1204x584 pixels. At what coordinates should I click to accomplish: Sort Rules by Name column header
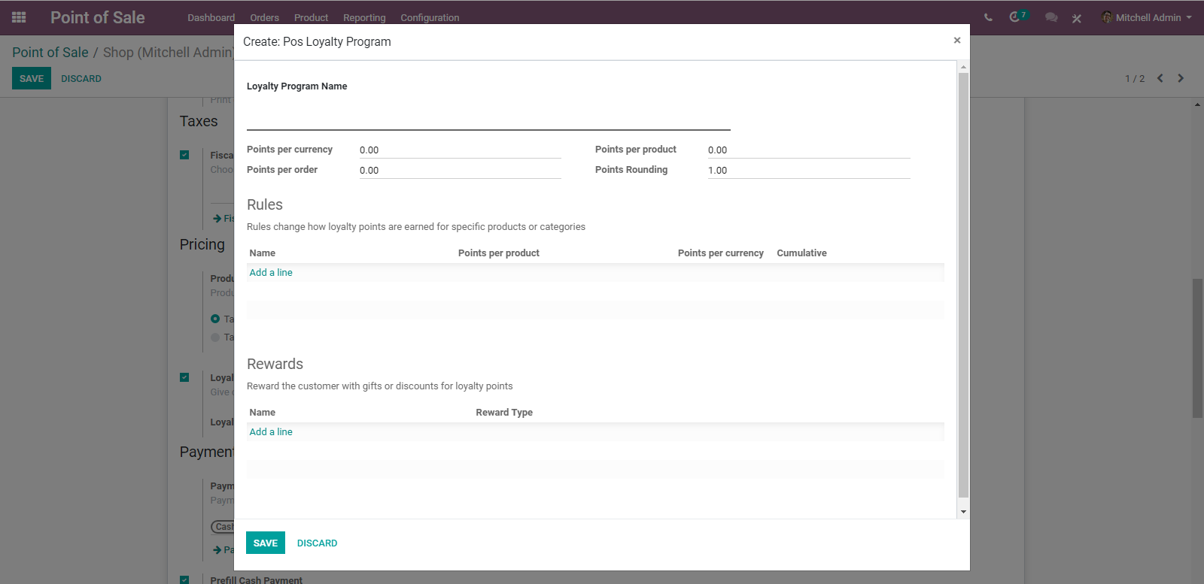coord(263,253)
